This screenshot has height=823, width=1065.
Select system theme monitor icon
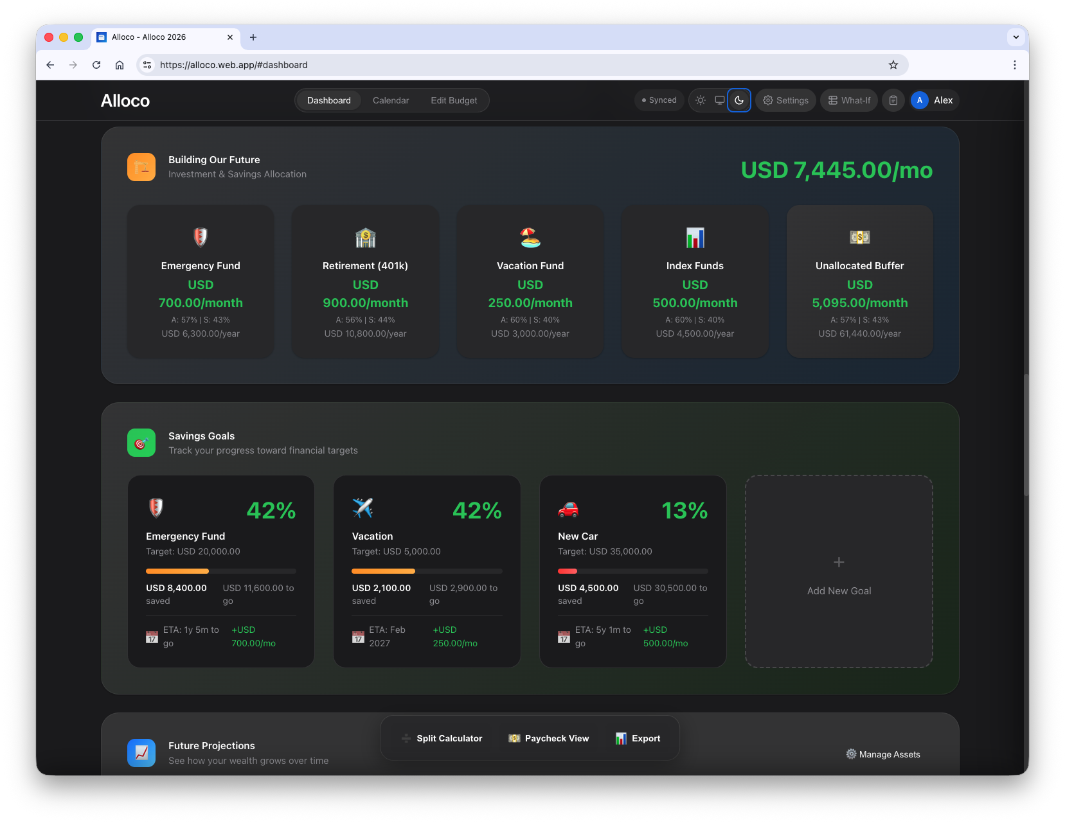click(x=720, y=100)
